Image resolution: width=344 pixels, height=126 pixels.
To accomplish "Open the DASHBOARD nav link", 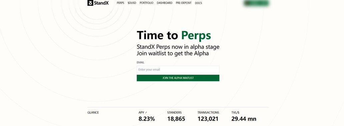I will pyautogui.click(x=165, y=3).
